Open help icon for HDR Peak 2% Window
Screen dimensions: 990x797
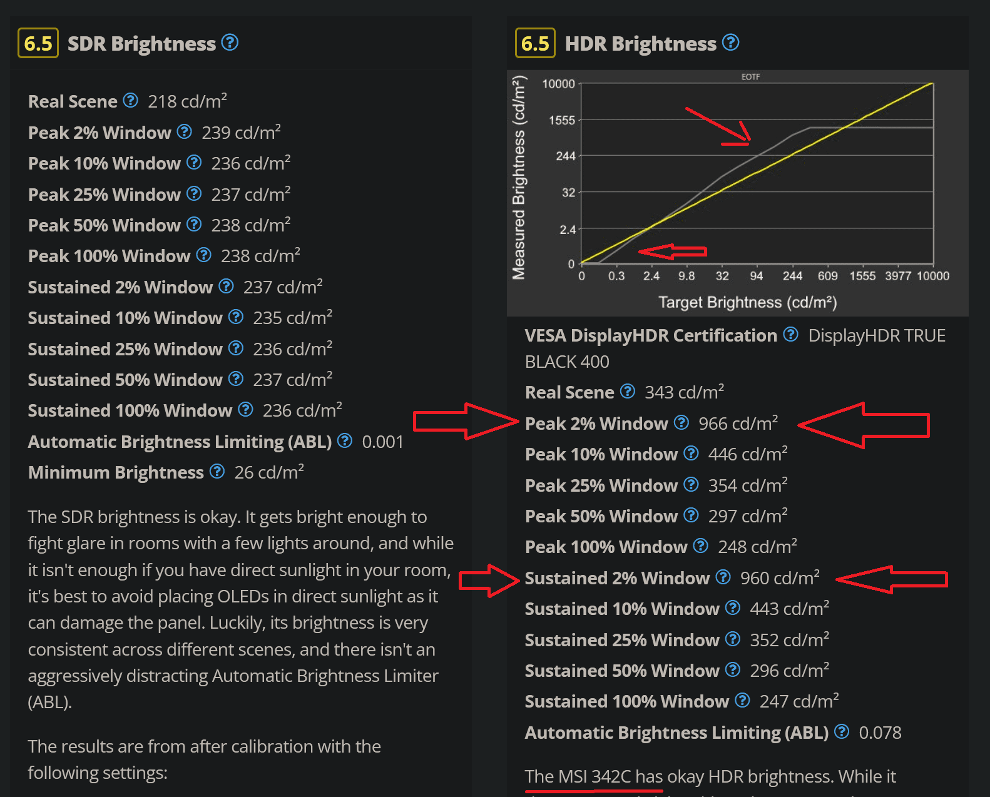(x=681, y=422)
